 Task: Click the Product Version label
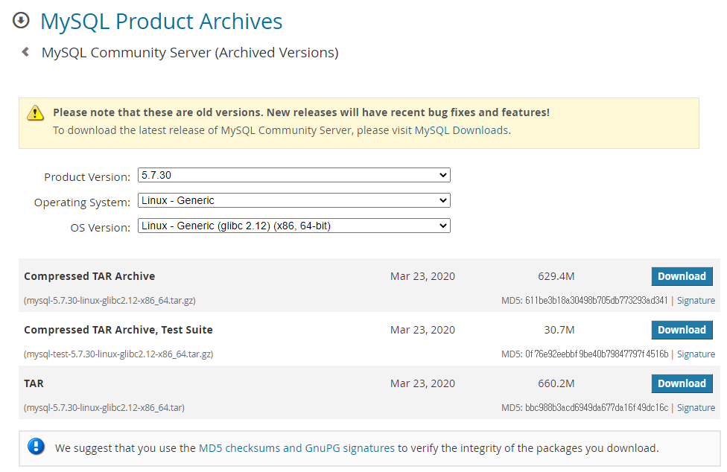(x=87, y=177)
